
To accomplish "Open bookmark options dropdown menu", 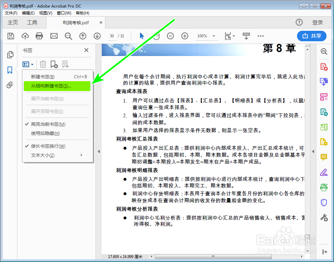I will [x=28, y=64].
